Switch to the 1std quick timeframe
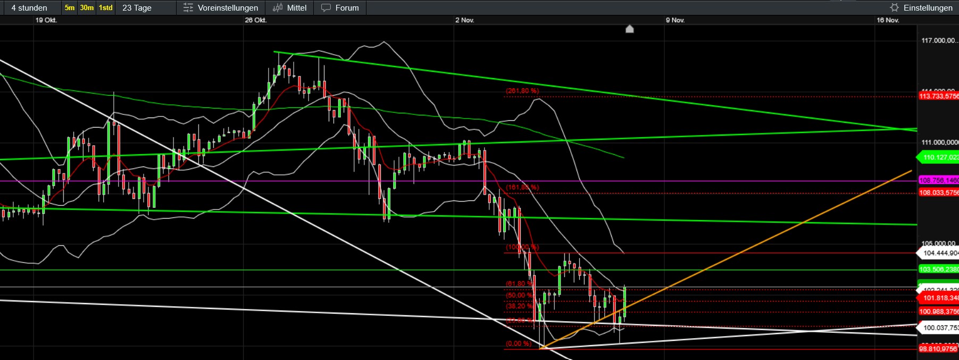 (106, 8)
